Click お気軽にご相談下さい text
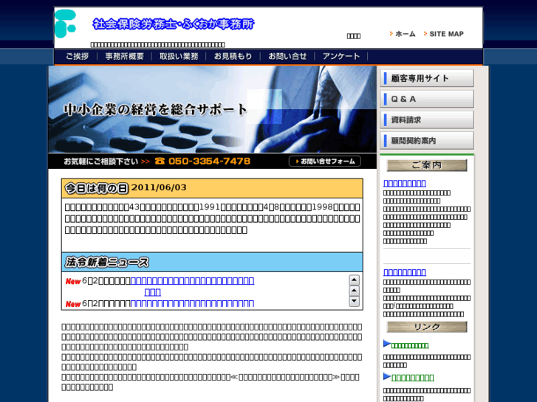This screenshot has height=402, width=537. point(101,162)
